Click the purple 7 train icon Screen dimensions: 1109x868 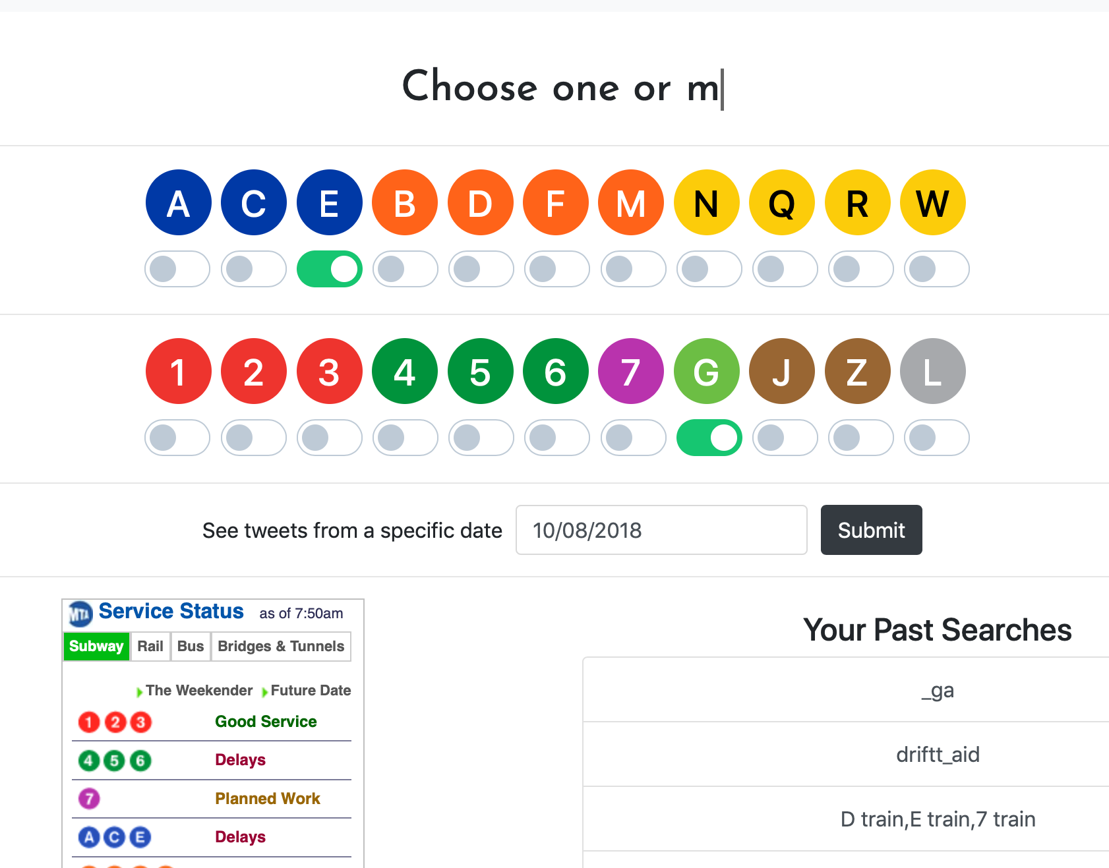[630, 371]
